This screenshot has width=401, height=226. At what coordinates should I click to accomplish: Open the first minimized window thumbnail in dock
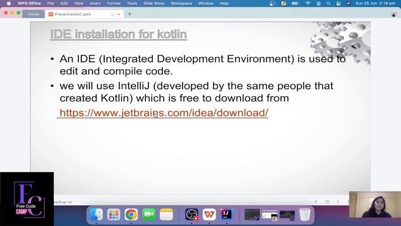[x=252, y=215]
